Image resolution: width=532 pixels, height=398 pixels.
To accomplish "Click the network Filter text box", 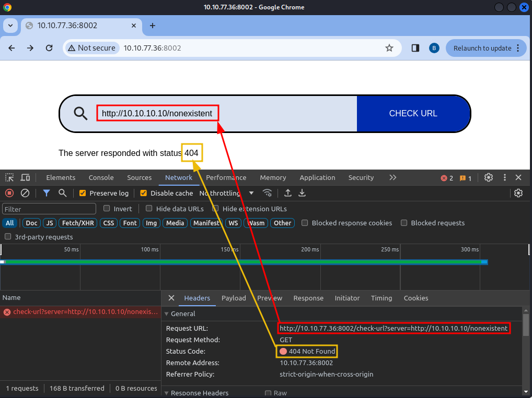I will (49, 209).
